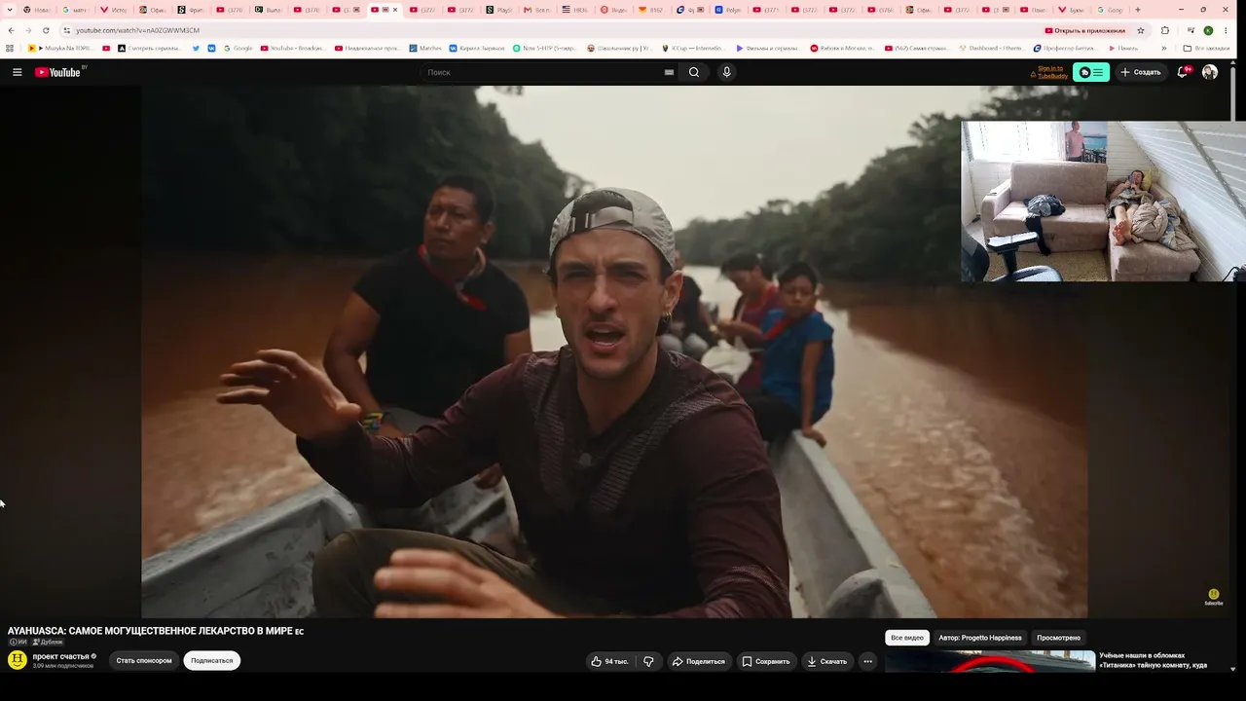This screenshot has width=1246, height=701.
Task: Click the Subscribe watermark on the video
Action: tap(1213, 597)
